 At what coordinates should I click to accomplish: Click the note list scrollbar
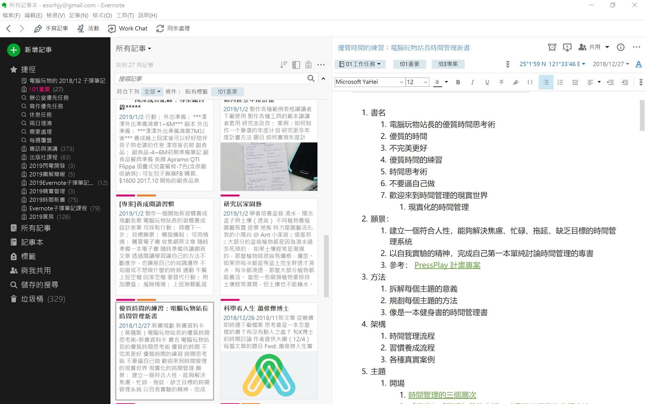pyautogui.click(x=326, y=266)
